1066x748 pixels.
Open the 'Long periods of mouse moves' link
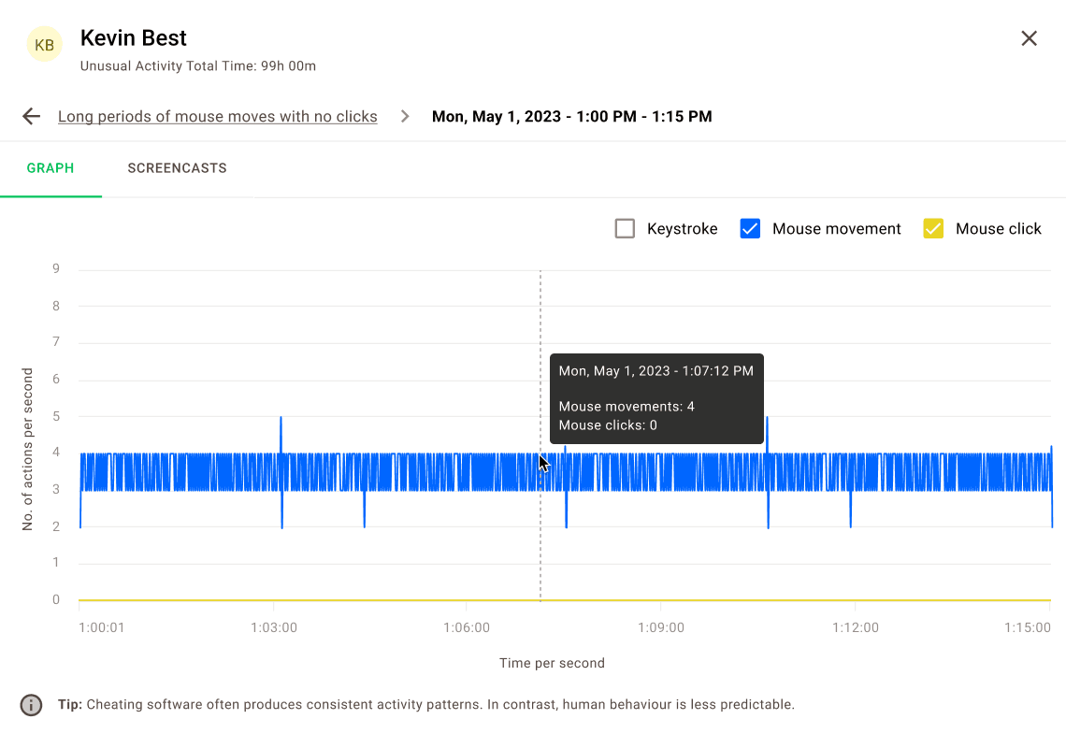(x=218, y=117)
